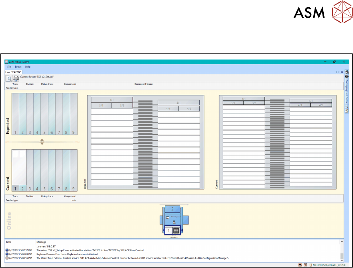The height and width of the screenshot is (268, 353).
Task: Select location 2 on the station diagram
Action: pos(172,209)
